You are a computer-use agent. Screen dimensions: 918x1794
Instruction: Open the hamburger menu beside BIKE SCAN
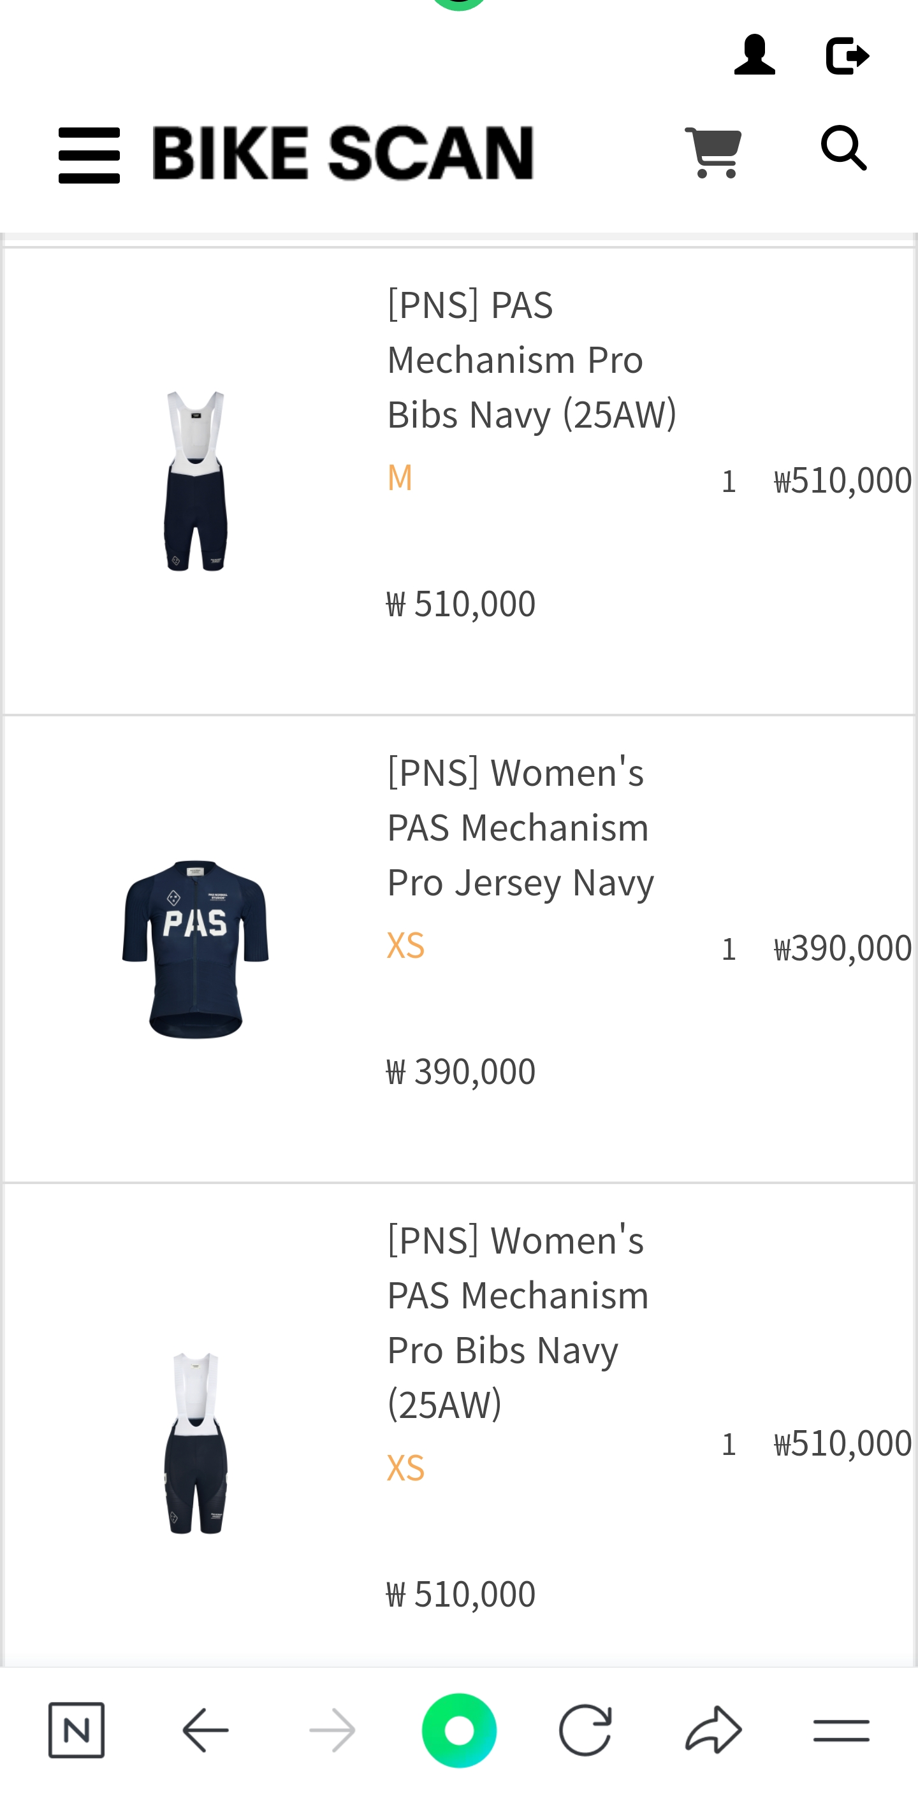[x=89, y=155]
